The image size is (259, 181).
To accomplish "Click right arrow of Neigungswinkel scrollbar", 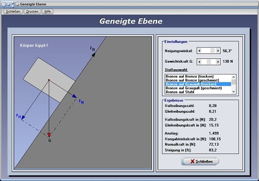I will [x=218, y=51].
